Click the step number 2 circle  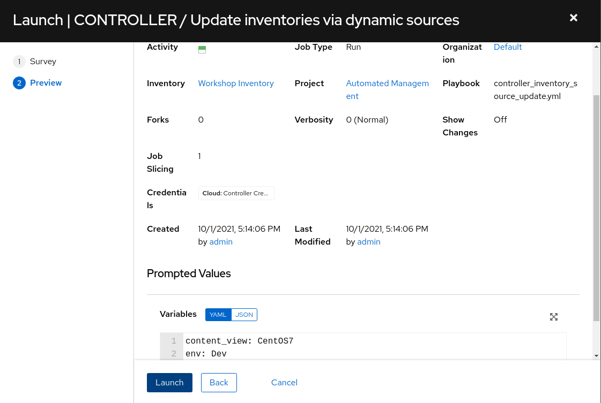click(19, 82)
